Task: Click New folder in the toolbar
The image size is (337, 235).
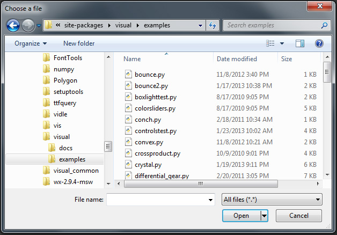Action: [x=79, y=43]
